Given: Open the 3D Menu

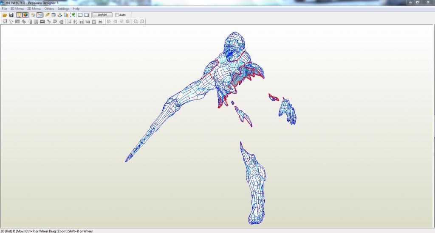Looking at the screenshot, I should click(17, 8).
